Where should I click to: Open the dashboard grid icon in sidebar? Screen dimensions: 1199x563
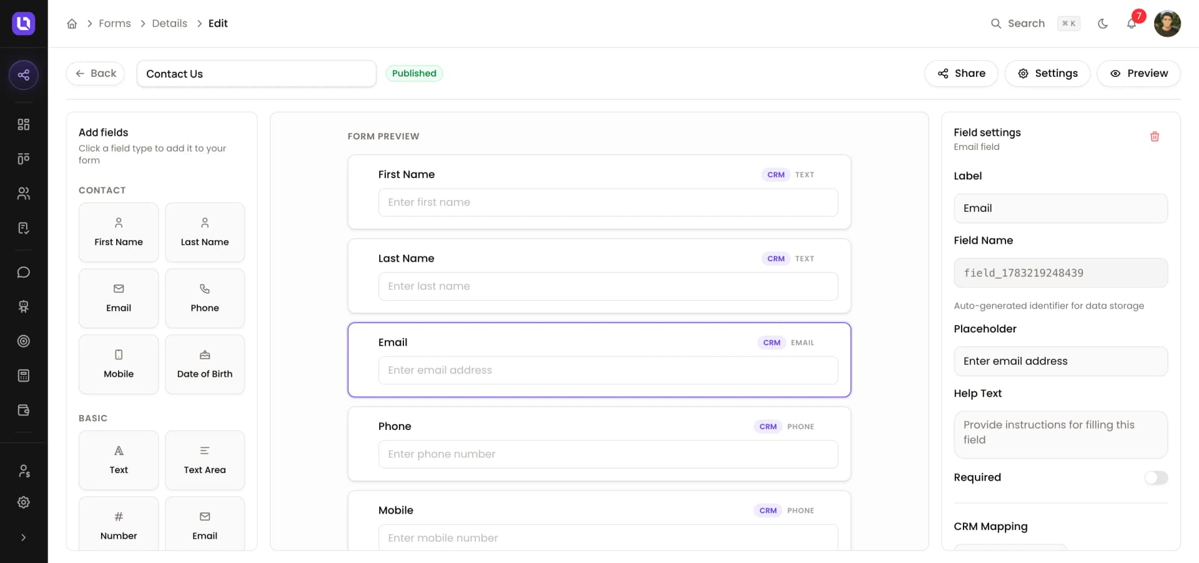24,124
